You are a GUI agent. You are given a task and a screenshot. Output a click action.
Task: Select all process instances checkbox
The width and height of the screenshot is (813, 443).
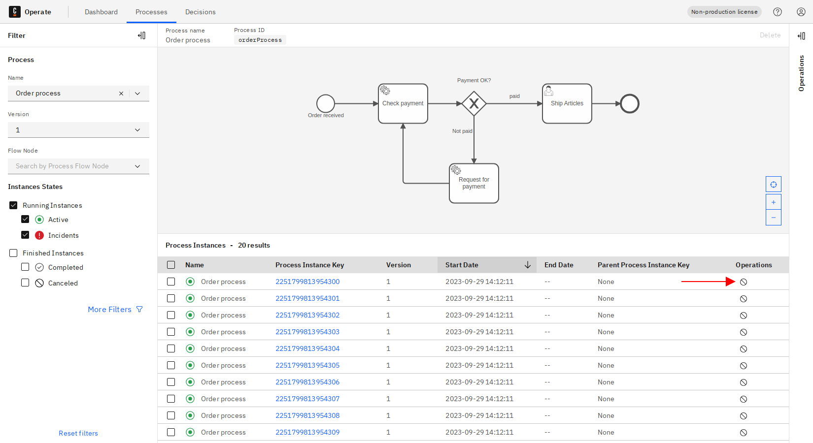(171, 264)
